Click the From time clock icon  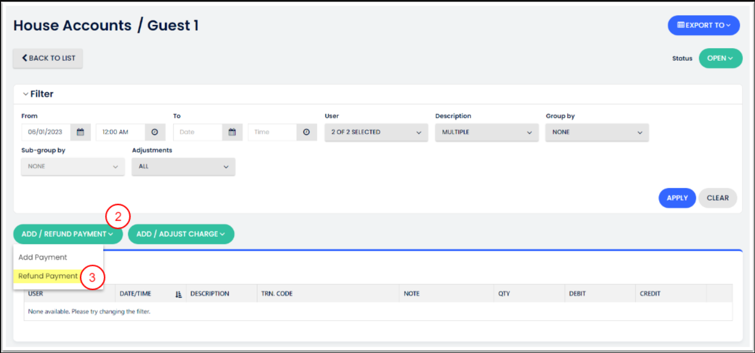click(x=155, y=132)
